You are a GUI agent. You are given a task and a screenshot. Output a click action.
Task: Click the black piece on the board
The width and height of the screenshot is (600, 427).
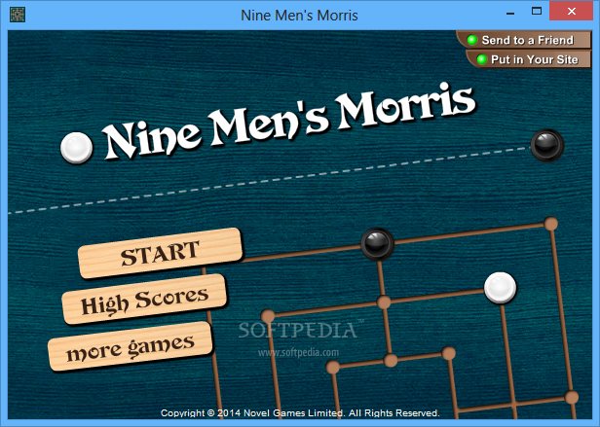click(x=377, y=244)
